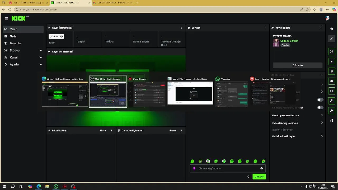
Task: Open Hesap yaşı kısıtlaması settings
Action: [x=297, y=115]
